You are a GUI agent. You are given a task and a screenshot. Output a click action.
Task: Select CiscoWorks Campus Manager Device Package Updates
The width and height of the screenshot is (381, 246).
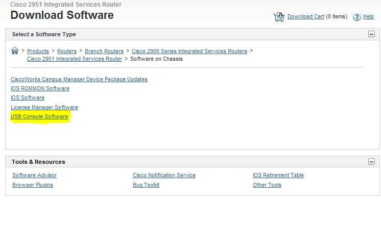tap(79, 80)
